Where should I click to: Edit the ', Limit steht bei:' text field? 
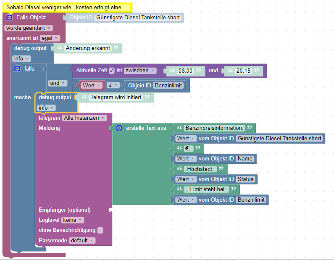tap(206, 189)
